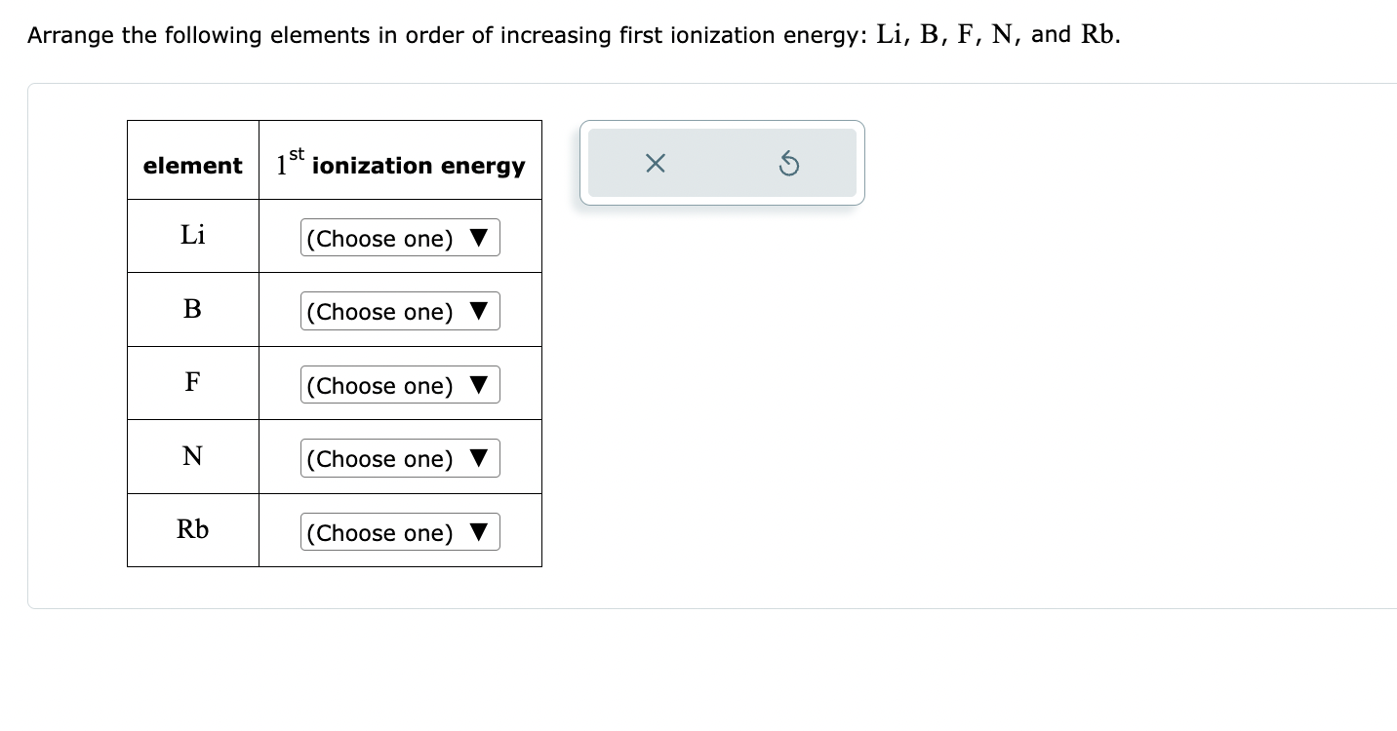1397x731 pixels.
Task: Open the Choose one dropdown for B
Action: (x=400, y=311)
